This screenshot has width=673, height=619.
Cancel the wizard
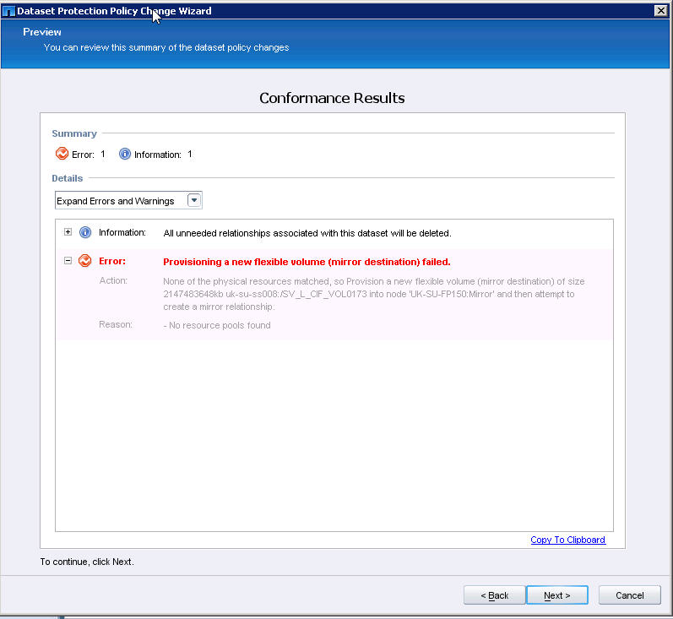630,595
